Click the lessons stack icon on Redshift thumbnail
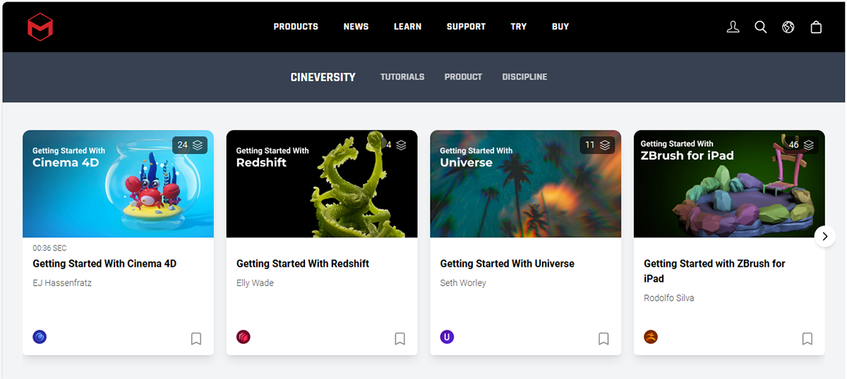 401,145
